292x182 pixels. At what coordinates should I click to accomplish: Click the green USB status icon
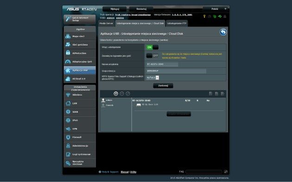220,16
